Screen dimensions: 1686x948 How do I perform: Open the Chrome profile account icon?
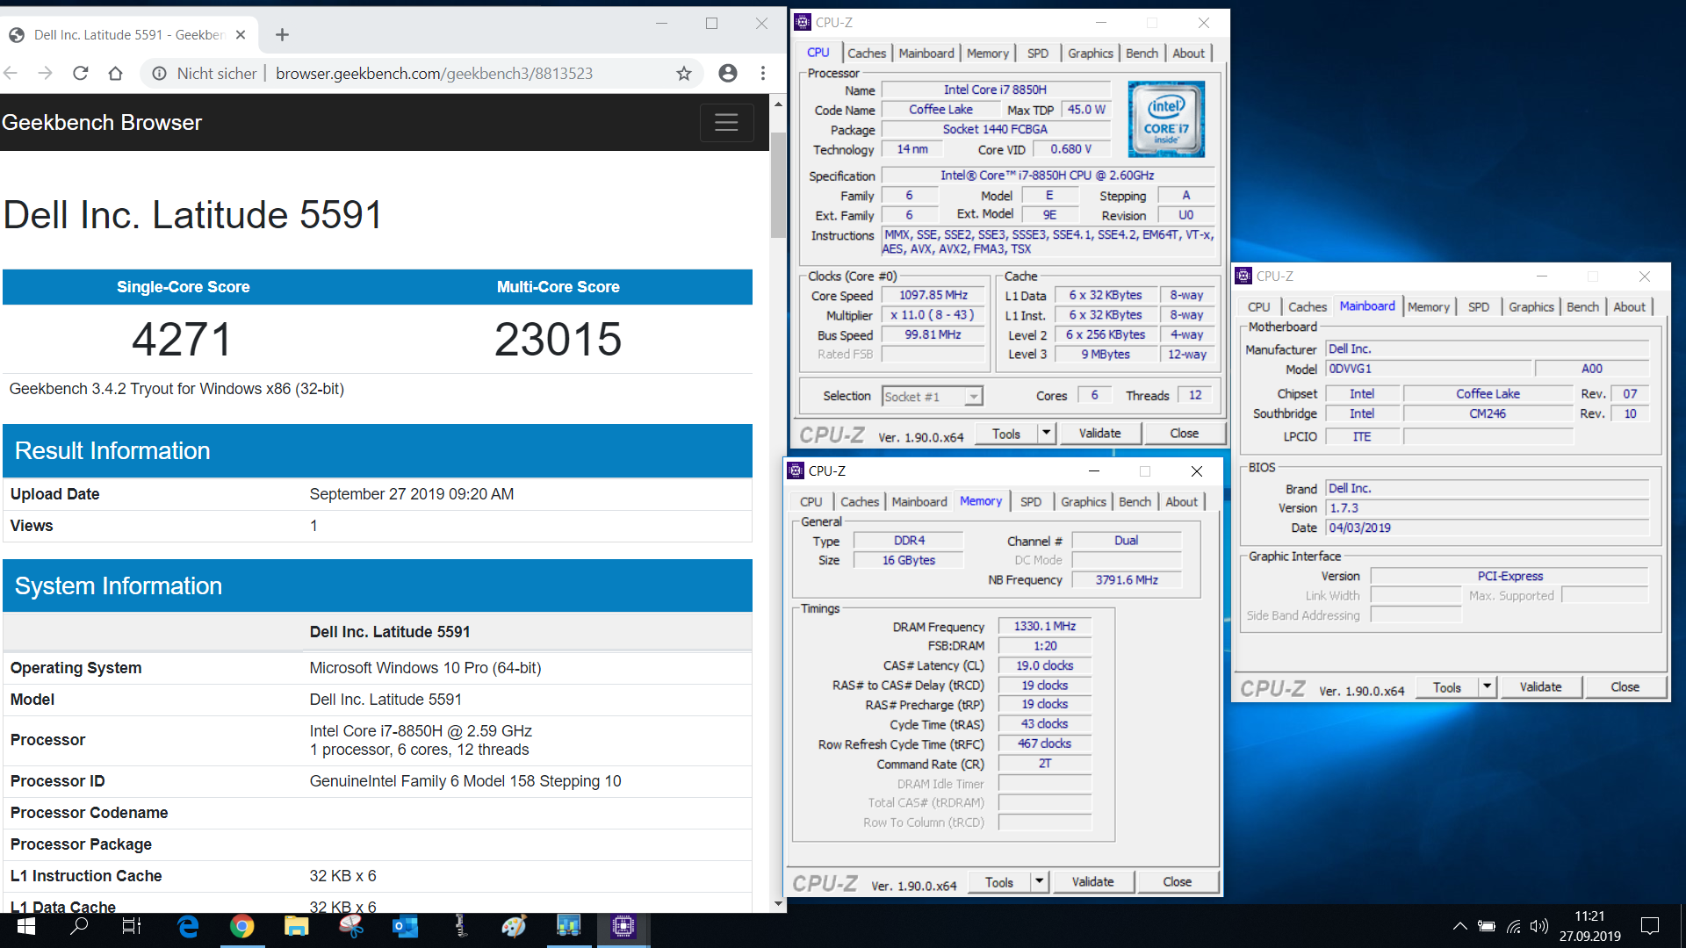[728, 74]
